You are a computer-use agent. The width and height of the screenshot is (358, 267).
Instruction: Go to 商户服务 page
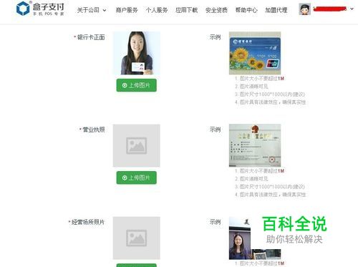point(127,10)
